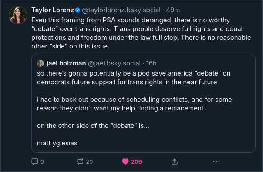263x172 pixels.
Task: Click the Taylor Lorenz display name
Action: tap(53, 10)
